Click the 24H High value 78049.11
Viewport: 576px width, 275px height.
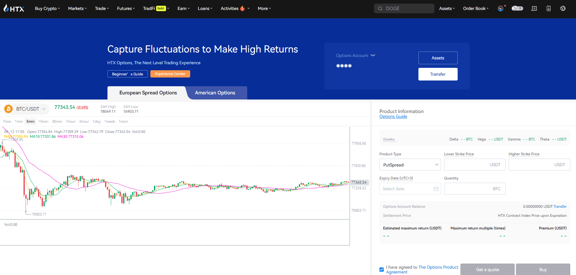[108, 112]
